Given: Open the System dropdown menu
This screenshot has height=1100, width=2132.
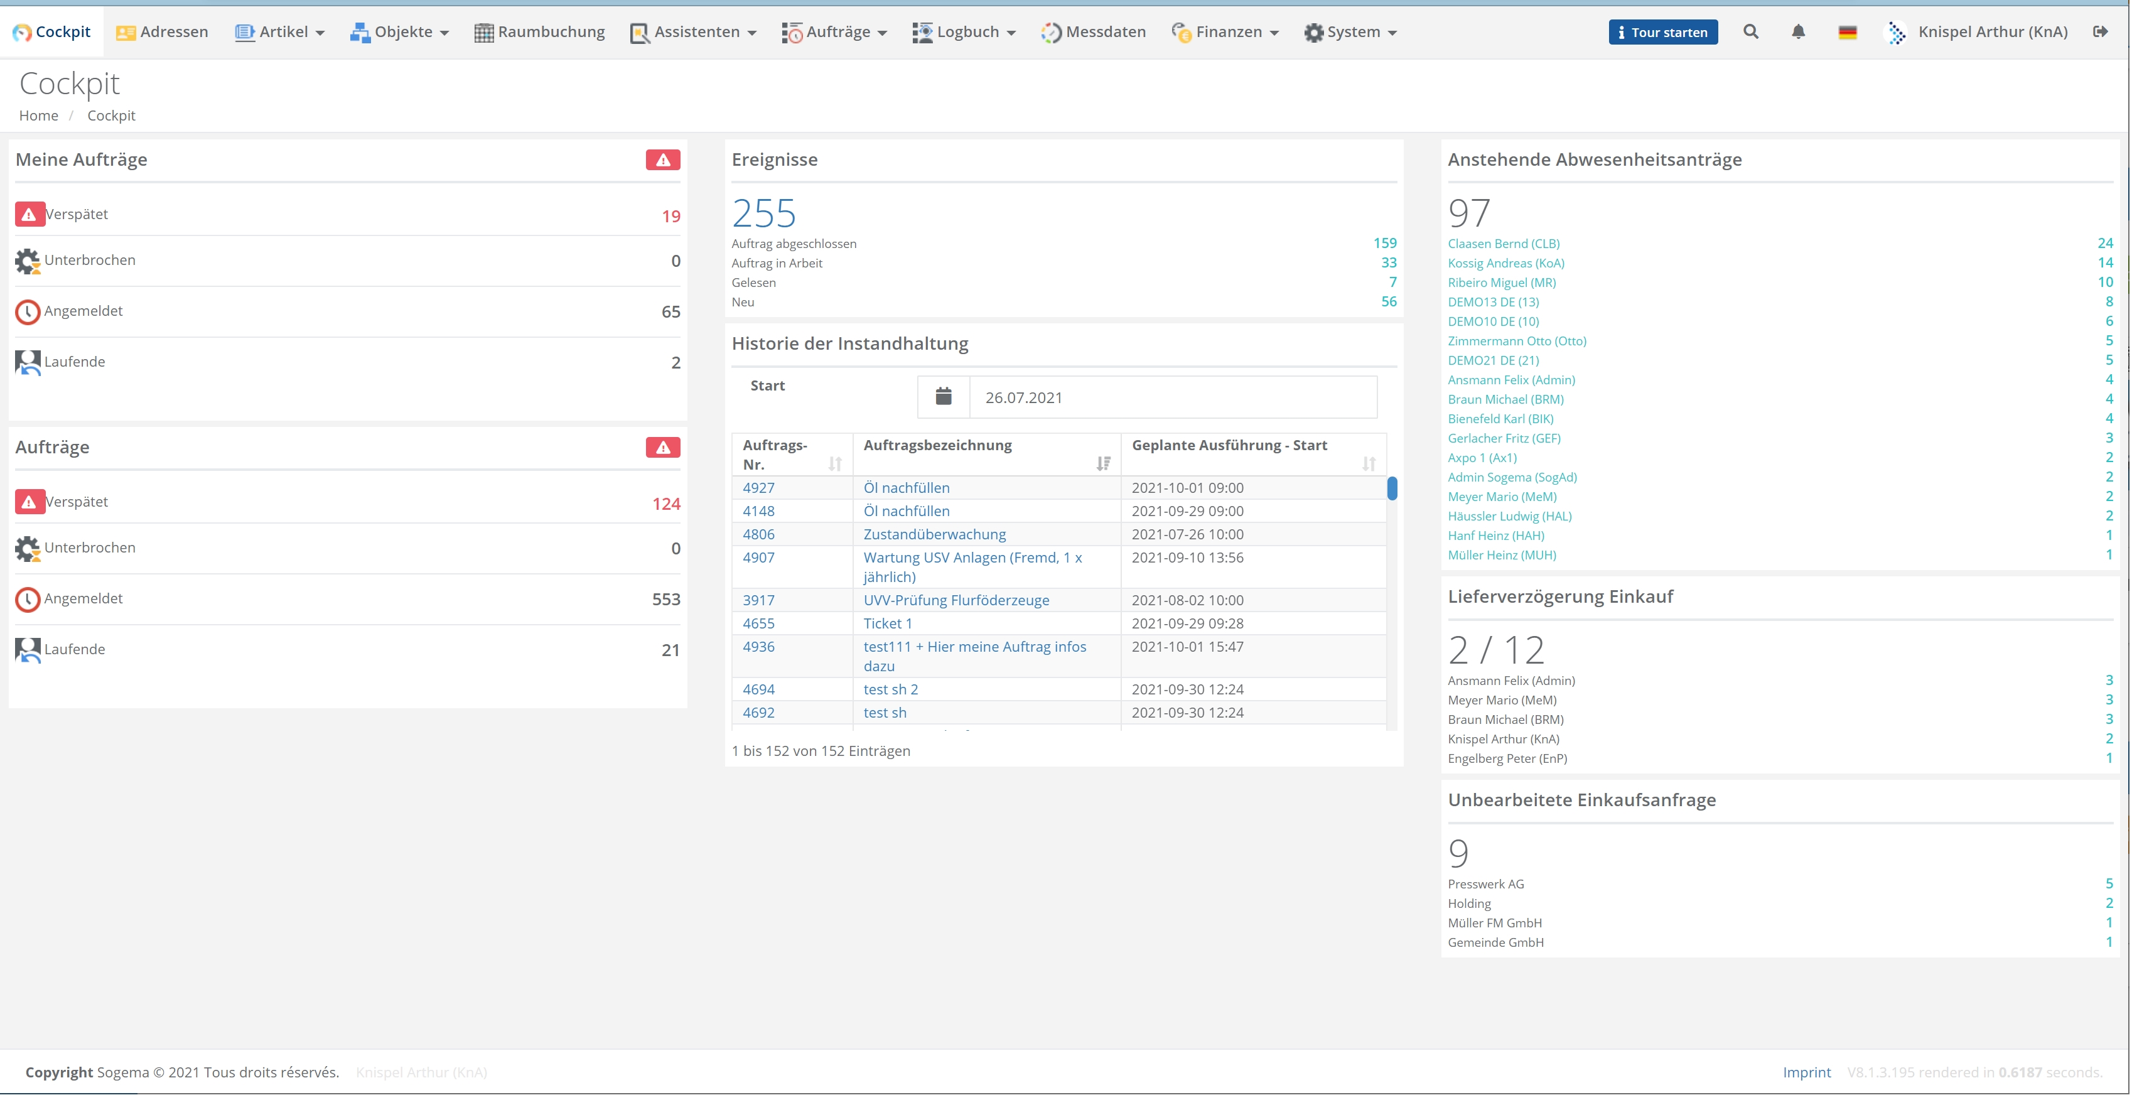Looking at the screenshot, I should [1351, 31].
